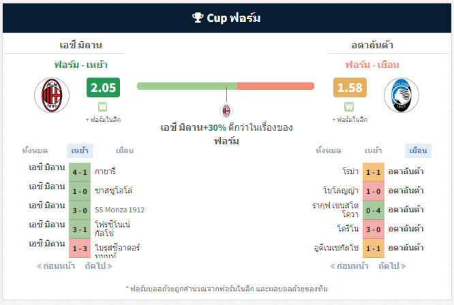454x305 pixels.
Task: Click the green W badge under 1.58
Action: click(349, 107)
